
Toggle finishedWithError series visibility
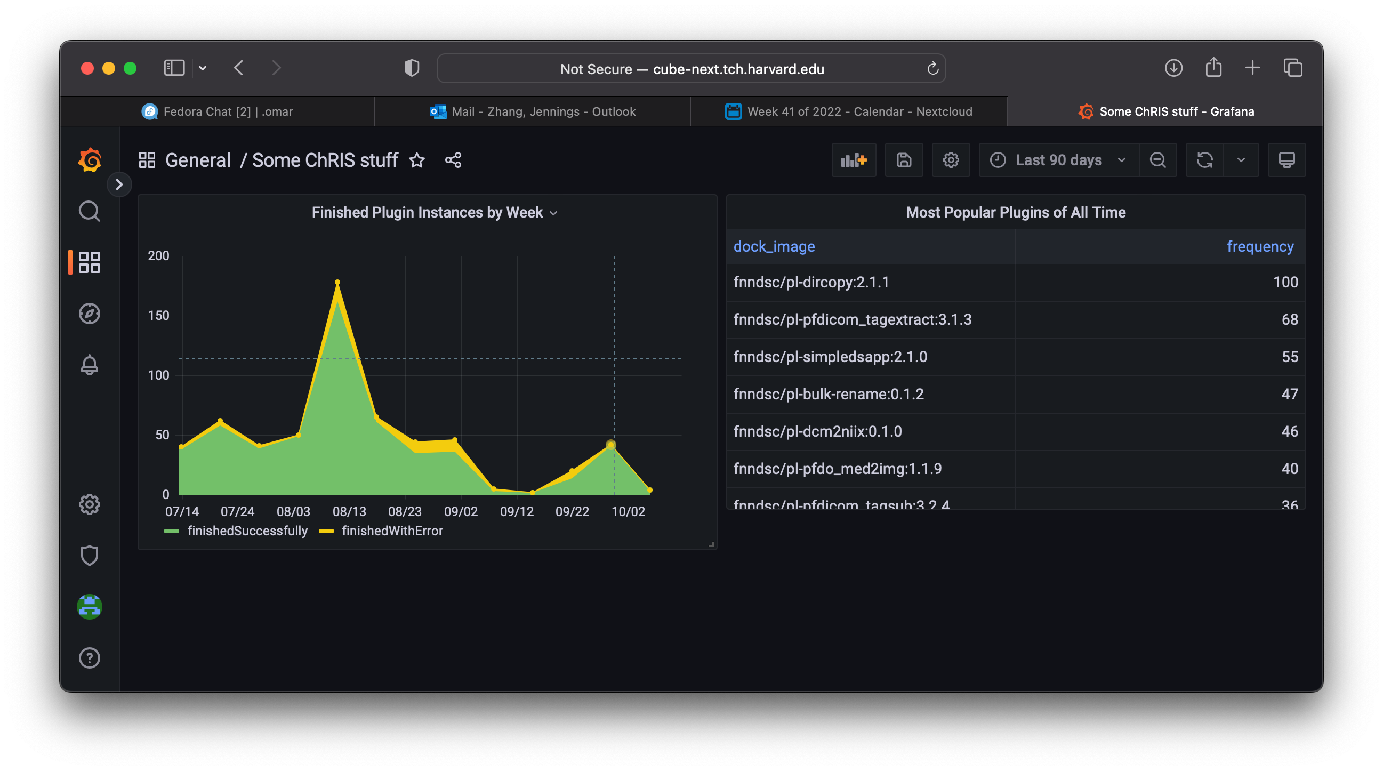(x=392, y=531)
